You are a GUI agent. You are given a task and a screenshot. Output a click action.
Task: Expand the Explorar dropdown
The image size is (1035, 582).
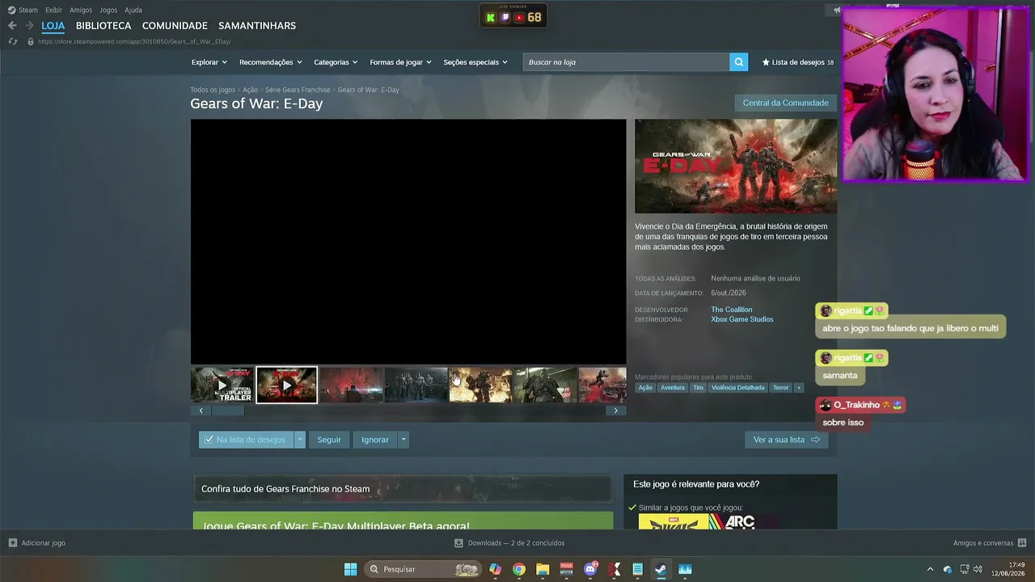click(x=209, y=62)
